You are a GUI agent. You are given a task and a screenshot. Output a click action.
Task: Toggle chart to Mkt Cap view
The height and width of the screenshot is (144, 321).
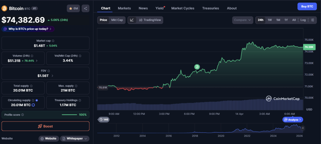click(x=117, y=20)
